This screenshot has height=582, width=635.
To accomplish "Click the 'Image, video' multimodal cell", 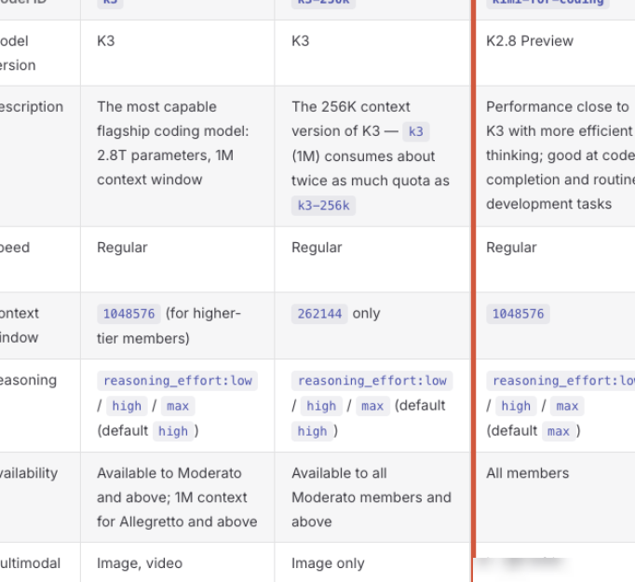I will pos(140,563).
